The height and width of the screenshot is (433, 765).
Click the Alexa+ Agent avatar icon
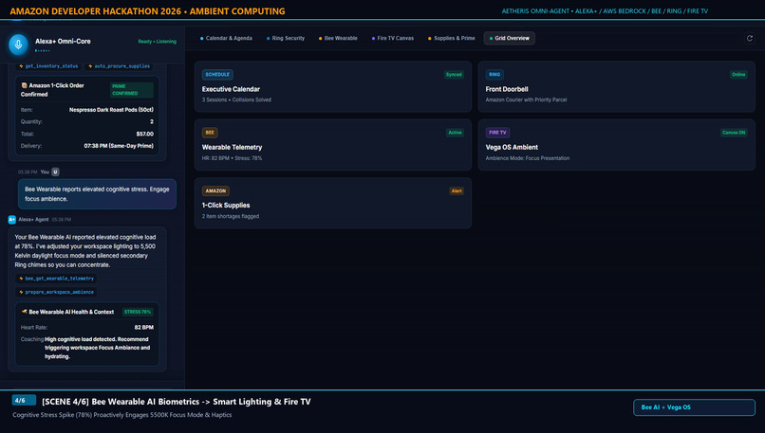pos(11,220)
